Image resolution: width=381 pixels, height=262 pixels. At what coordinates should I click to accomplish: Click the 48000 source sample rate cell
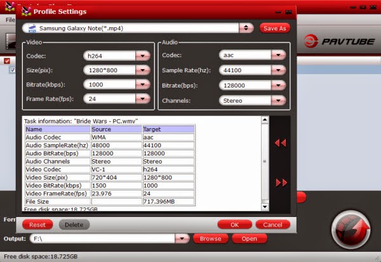pos(116,145)
